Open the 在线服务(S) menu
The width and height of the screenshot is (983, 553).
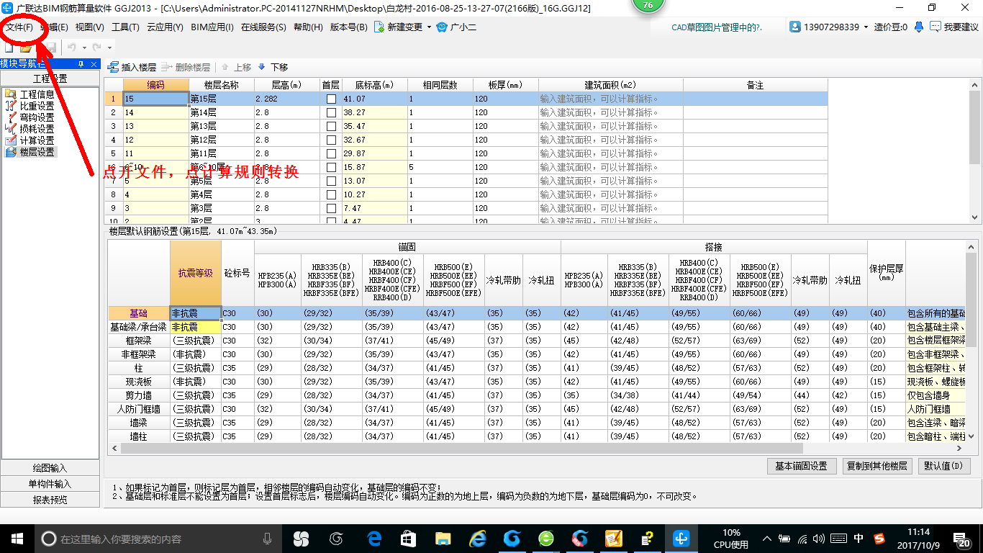[264, 27]
